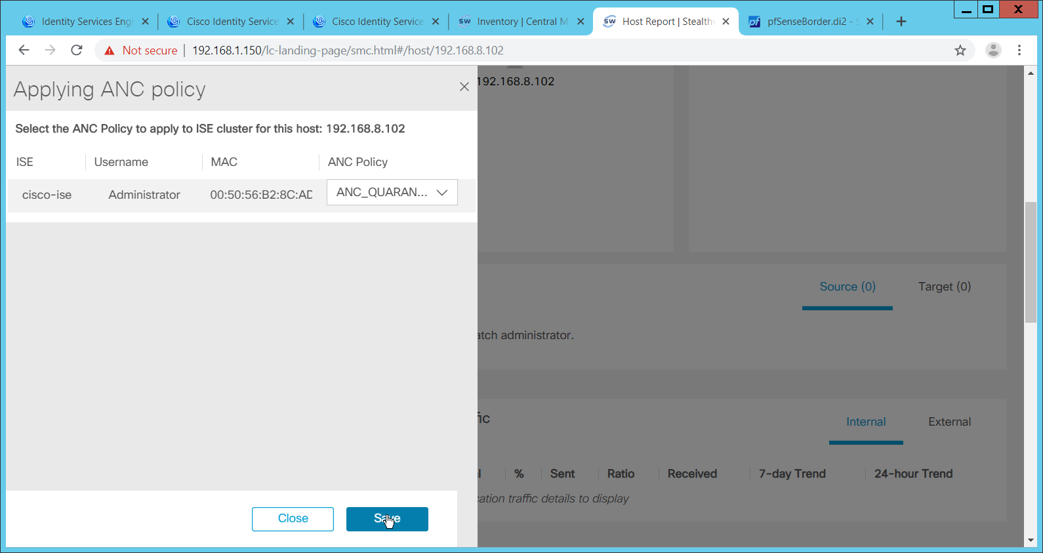
Task: Open Chrome three-dot options menu
Action: (x=1019, y=51)
